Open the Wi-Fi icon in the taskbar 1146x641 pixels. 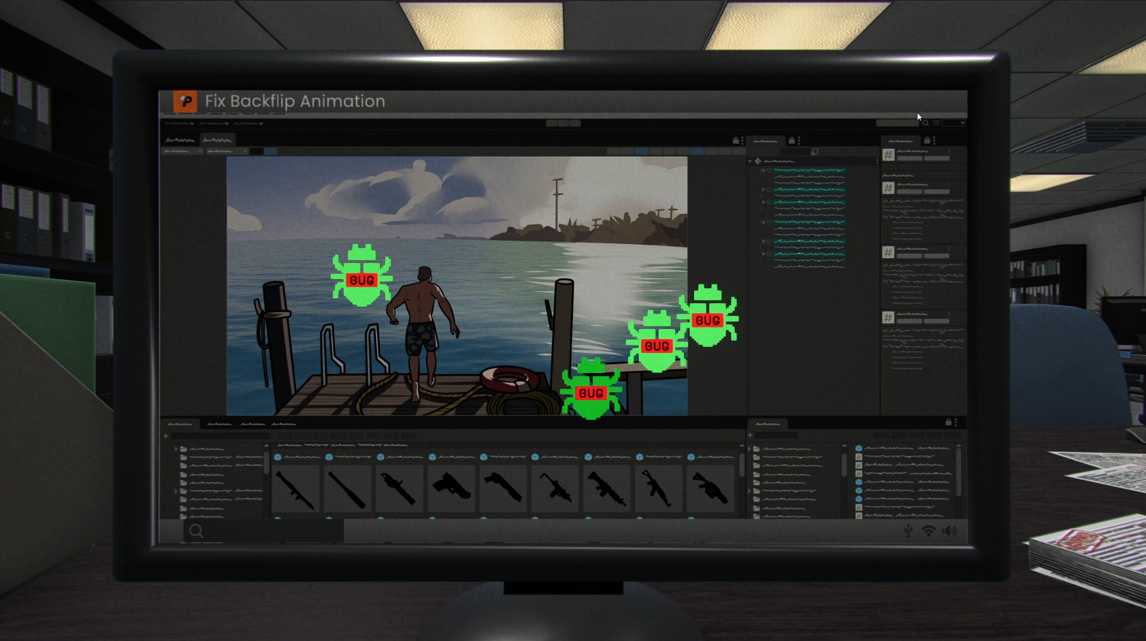click(928, 531)
